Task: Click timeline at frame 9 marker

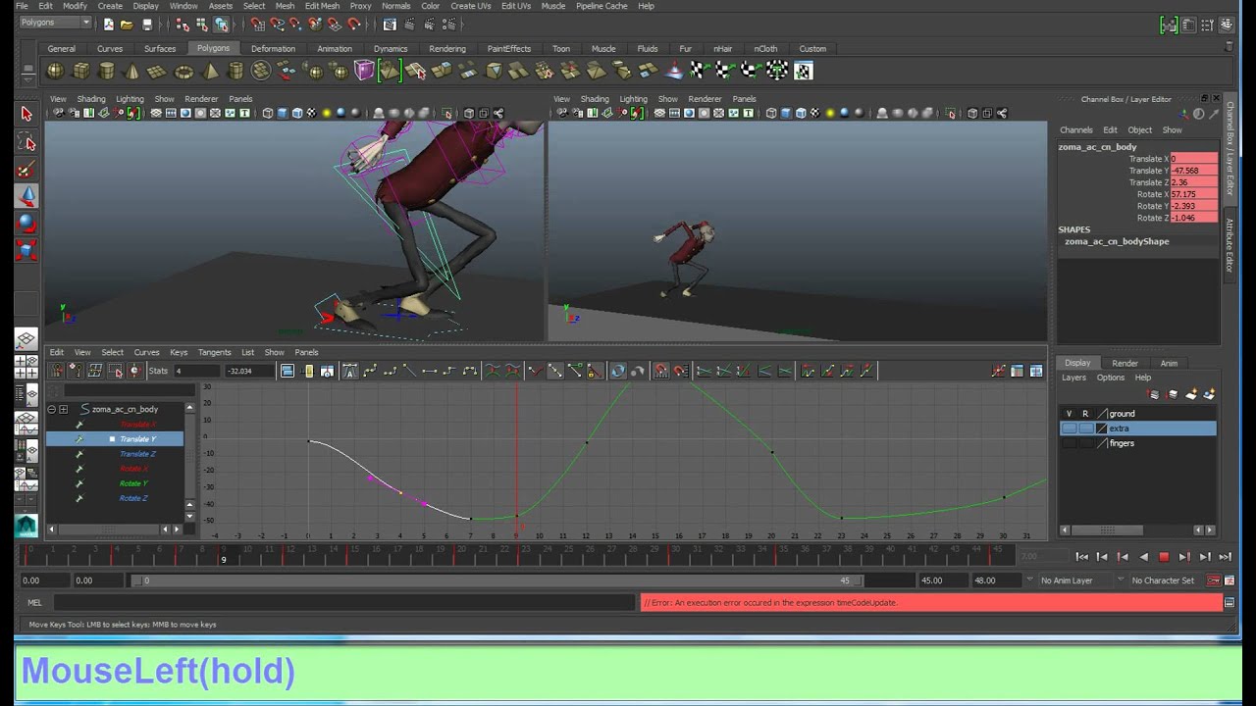Action: coord(224,557)
